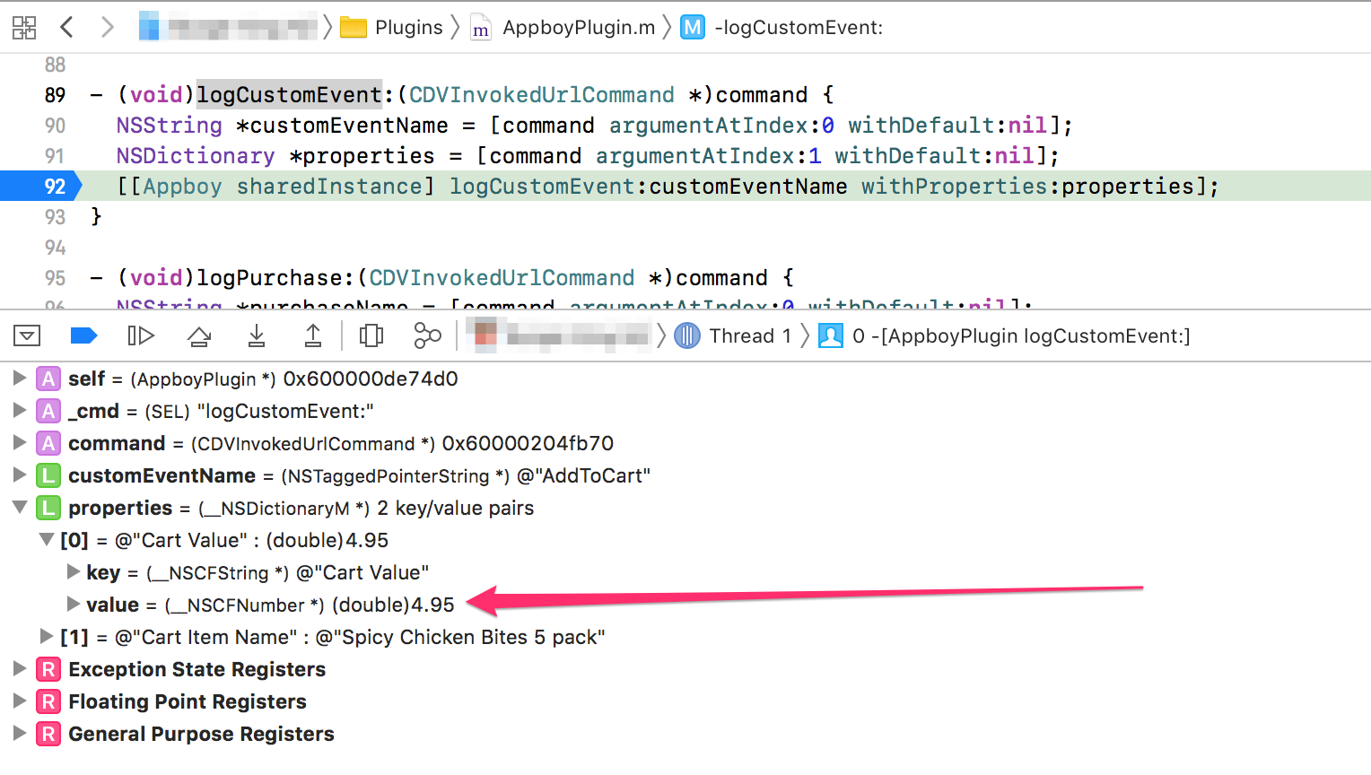Expand the command variable row

[20, 443]
